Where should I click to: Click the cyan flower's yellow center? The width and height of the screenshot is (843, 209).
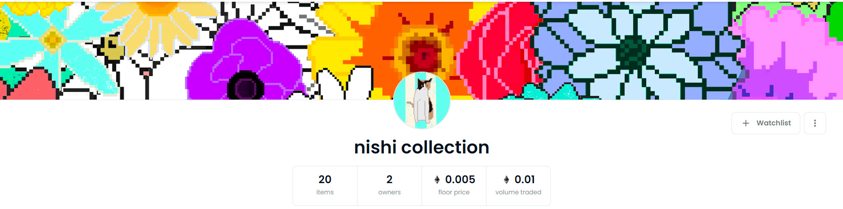click(52, 40)
